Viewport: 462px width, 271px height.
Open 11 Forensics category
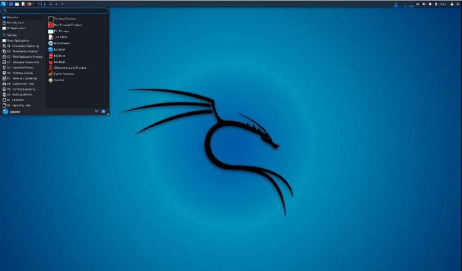[17, 99]
